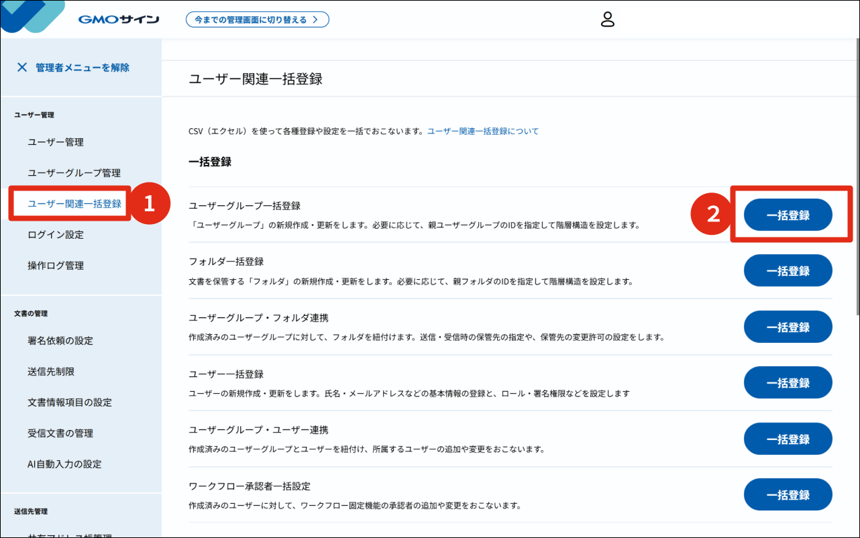Screen dimensions: 860x538
Task: Click the X to dismiss the admin menu
Action: [22, 67]
